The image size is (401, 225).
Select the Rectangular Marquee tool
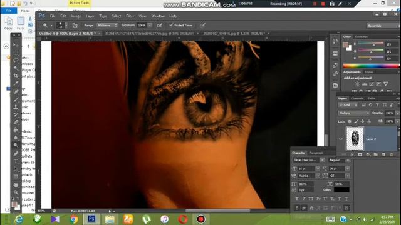(x=16, y=52)
